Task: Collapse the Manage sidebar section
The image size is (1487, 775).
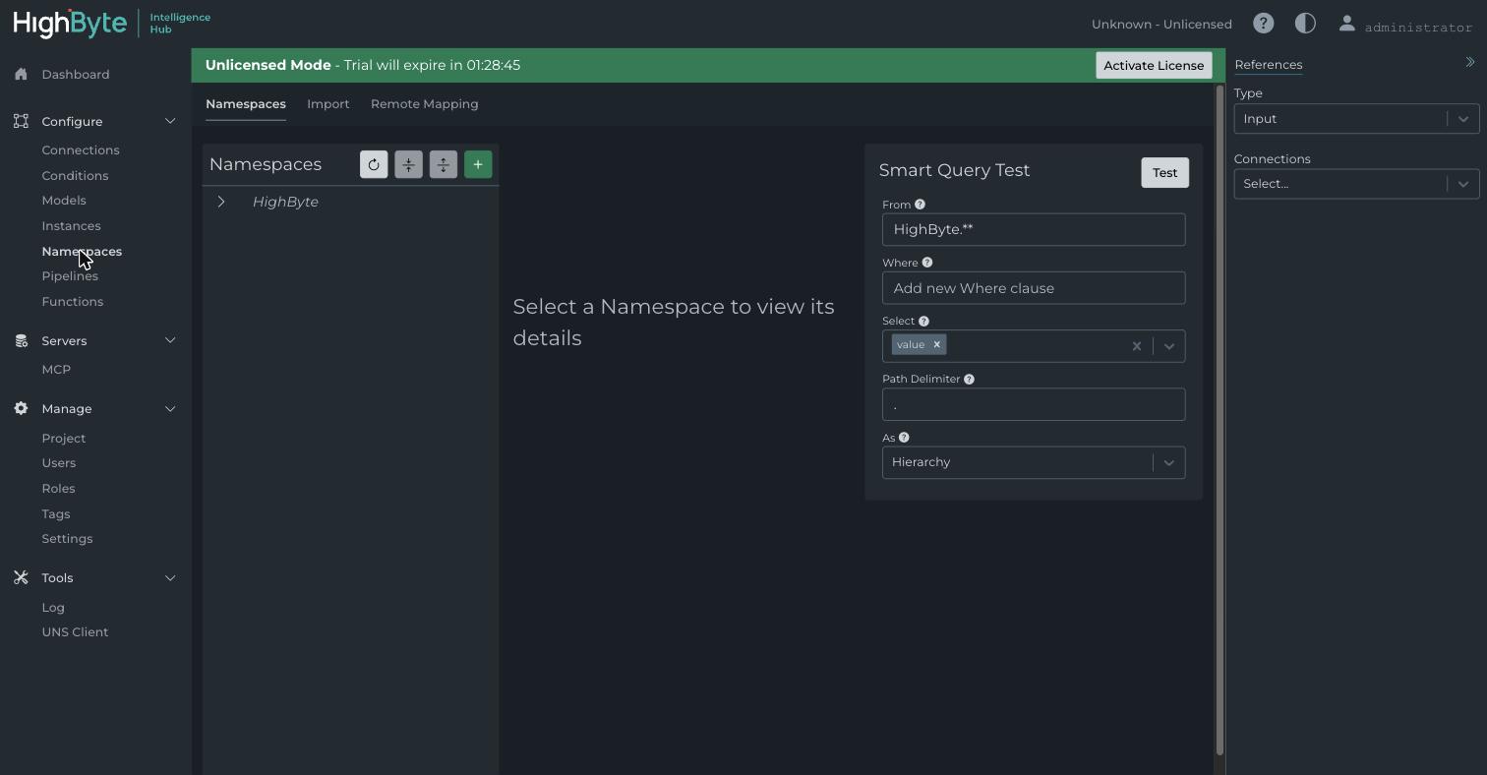Action: pos(170,409)
